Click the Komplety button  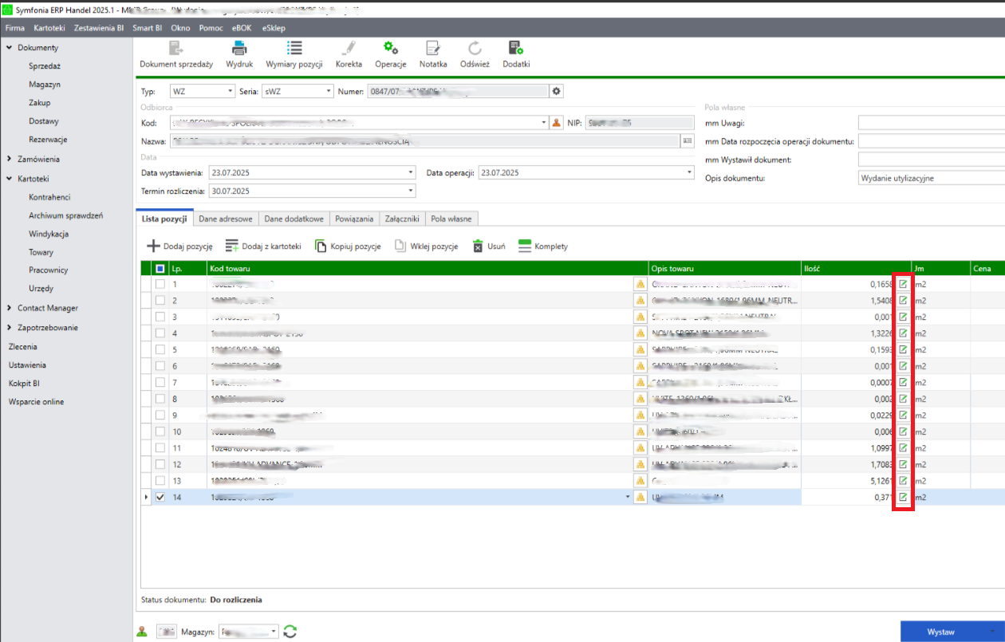point(543,246)
